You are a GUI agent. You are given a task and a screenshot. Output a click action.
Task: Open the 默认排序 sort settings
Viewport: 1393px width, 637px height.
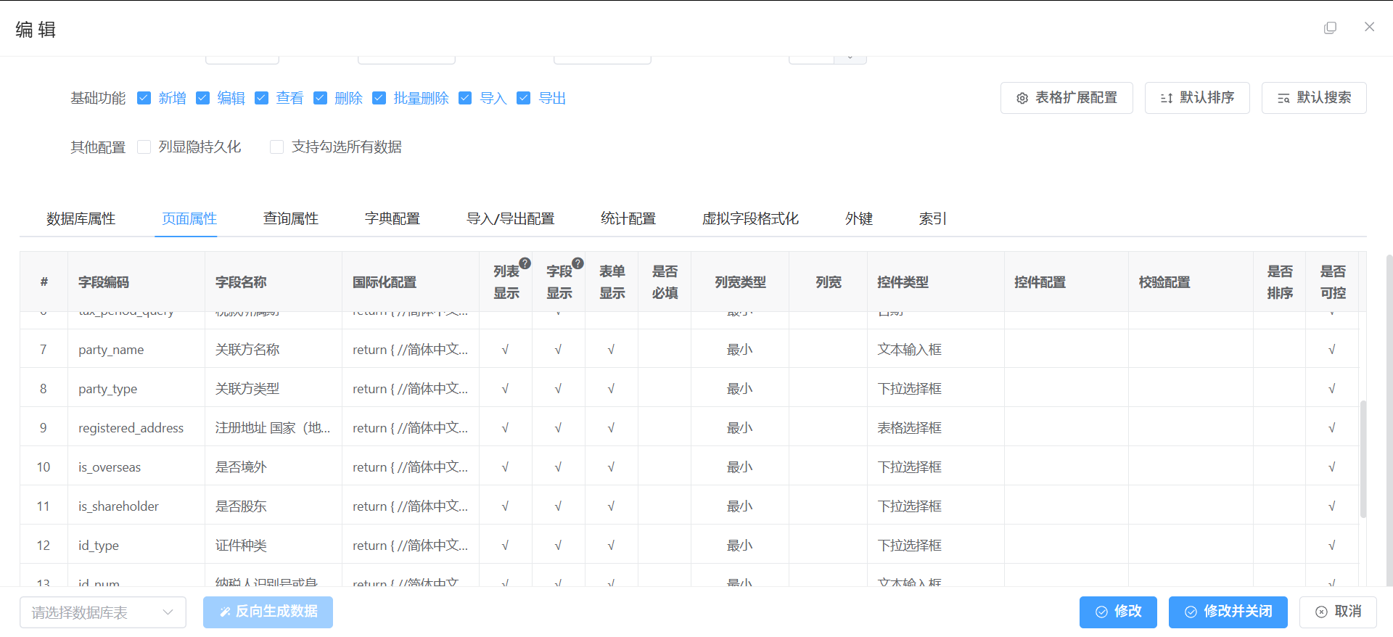1196,98
